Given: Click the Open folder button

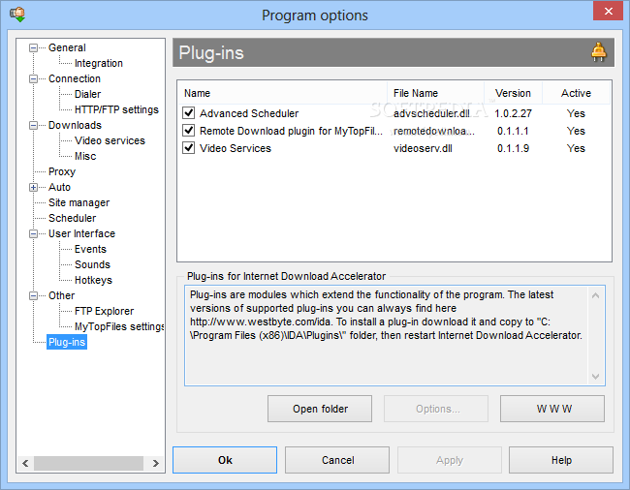Looking at the screenshot, I should (320, 409).
